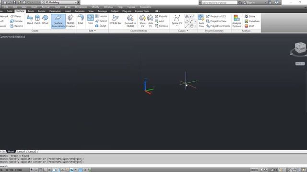Image resolution: width=307 pixels, height=172 pixels.
Task: Click the Sculpt tool
Action: [x=101, y=26]
